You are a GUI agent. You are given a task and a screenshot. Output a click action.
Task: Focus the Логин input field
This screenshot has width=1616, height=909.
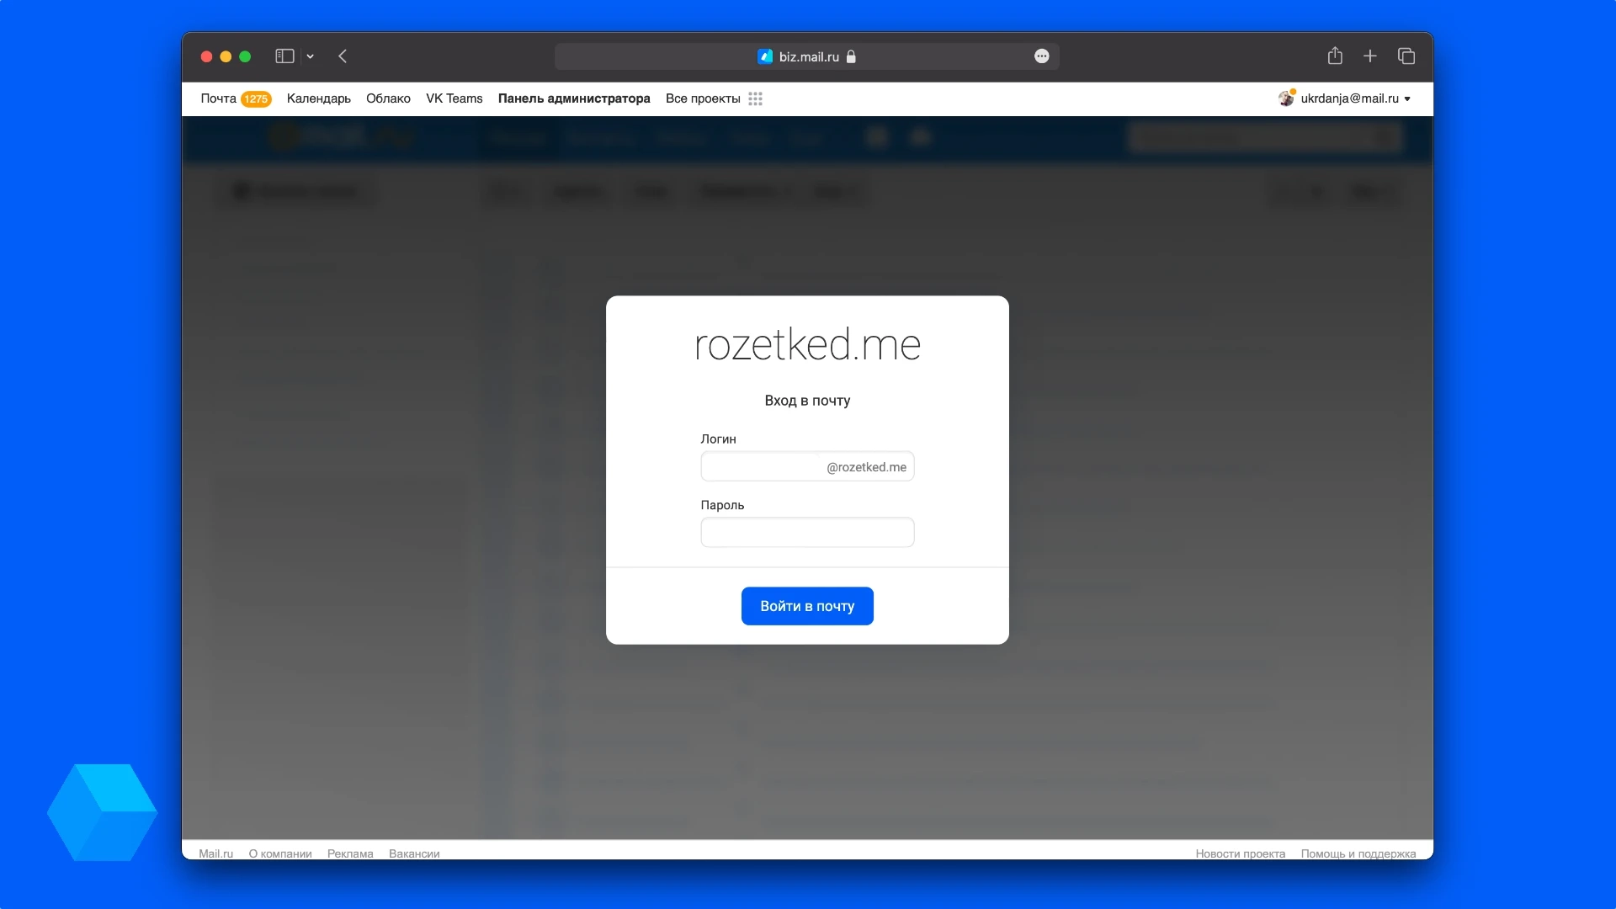click(x=807, y=466)
